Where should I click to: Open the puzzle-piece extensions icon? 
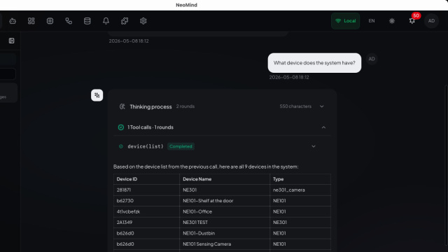[x=125, y=21]
